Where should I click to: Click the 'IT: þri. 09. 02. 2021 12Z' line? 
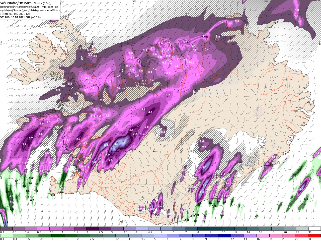pos(15,14)
